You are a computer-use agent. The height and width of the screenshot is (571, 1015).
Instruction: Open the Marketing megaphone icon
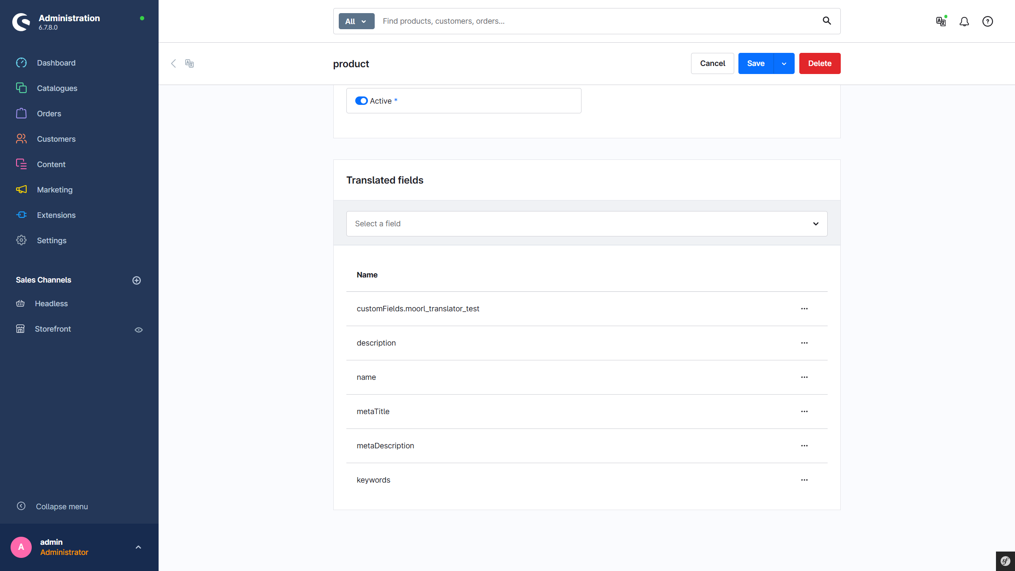point(21,189)
